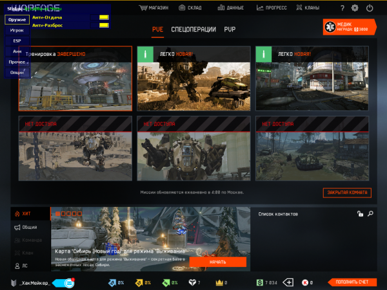Click the blue booster percentage icon
This screenshot has width=387, height=290.
(112, 283)
